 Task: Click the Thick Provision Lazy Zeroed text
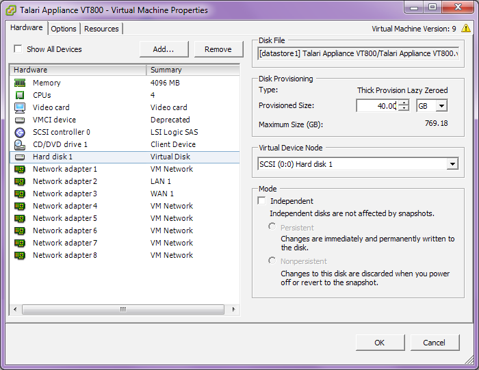pyautogui.click(x=402, y=90)
